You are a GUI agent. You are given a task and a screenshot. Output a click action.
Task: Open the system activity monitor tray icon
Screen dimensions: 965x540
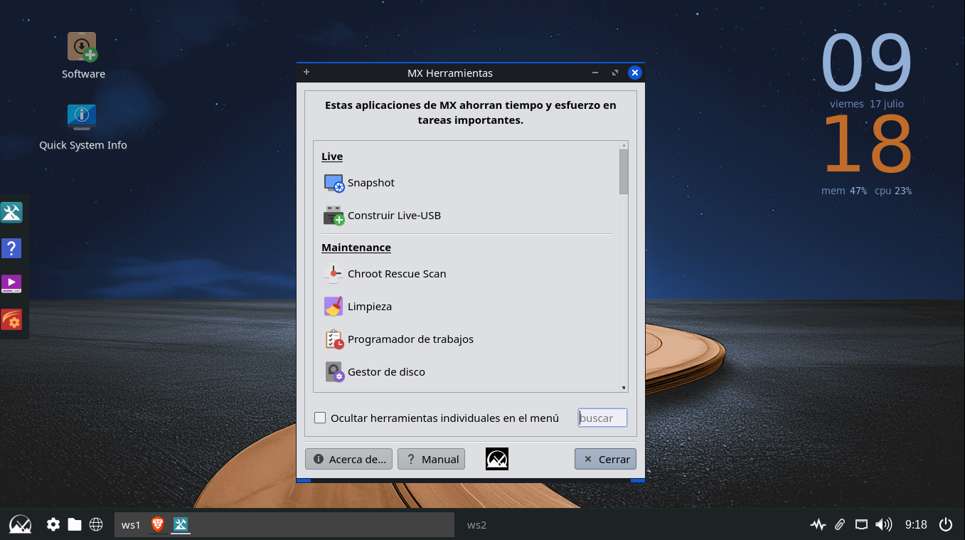[818, 524]
